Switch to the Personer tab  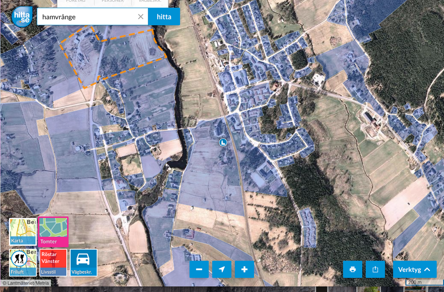[x=113, y=3]
